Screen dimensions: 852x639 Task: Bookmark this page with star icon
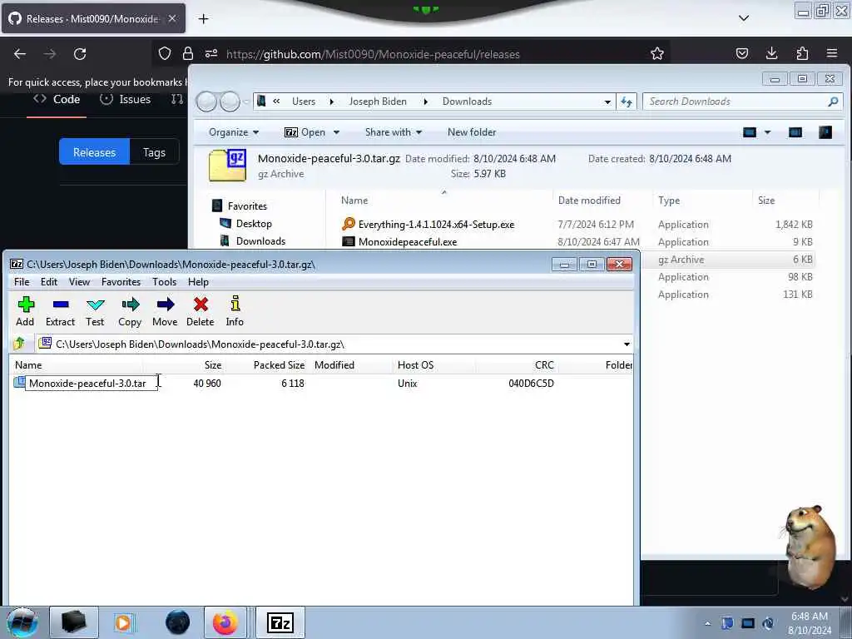pos(657,54)
